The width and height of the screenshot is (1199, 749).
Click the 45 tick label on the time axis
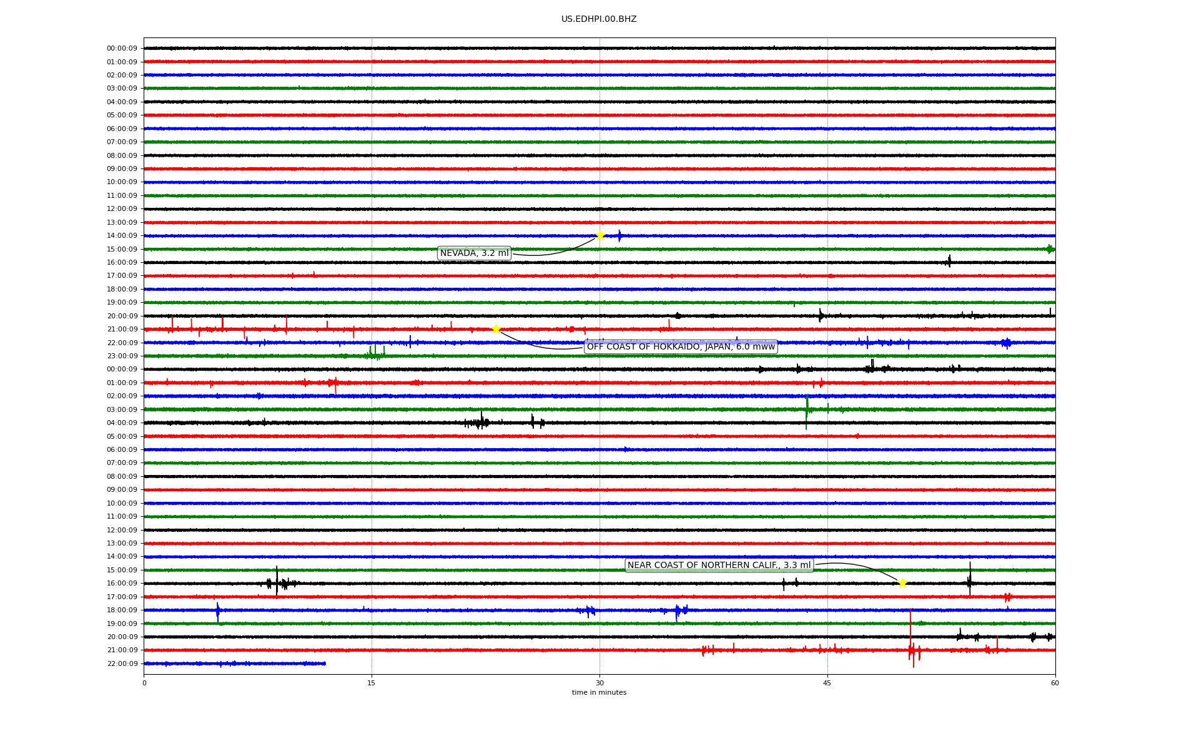tap(827, 683)
